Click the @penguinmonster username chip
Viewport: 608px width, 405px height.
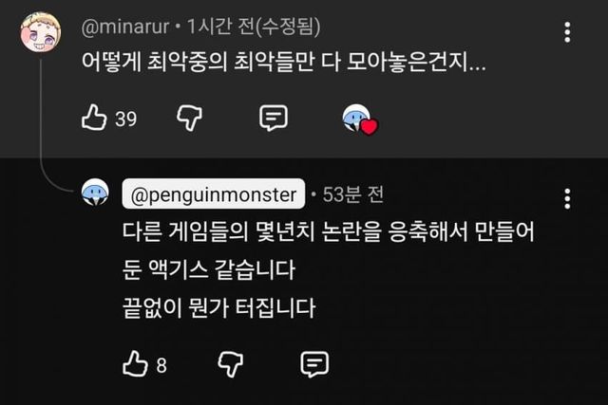click(214, 194)
